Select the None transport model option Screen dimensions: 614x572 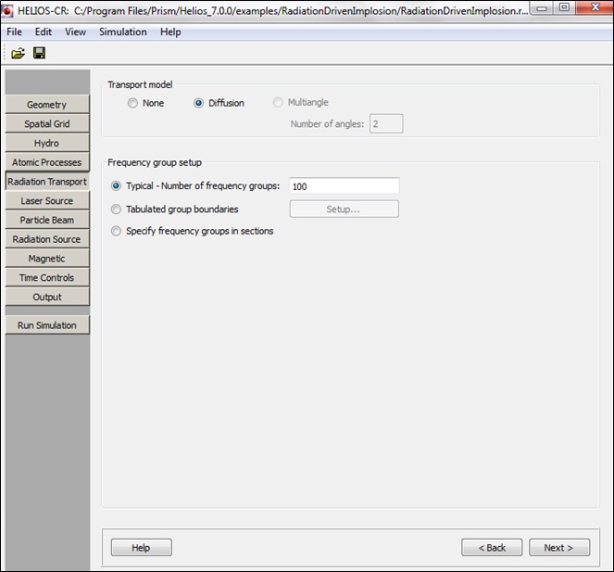click(132, 103)
